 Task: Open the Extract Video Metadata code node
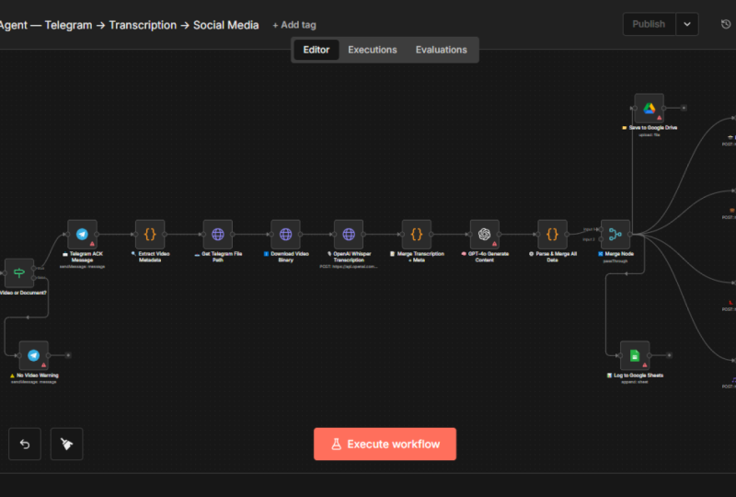point(150,234)
